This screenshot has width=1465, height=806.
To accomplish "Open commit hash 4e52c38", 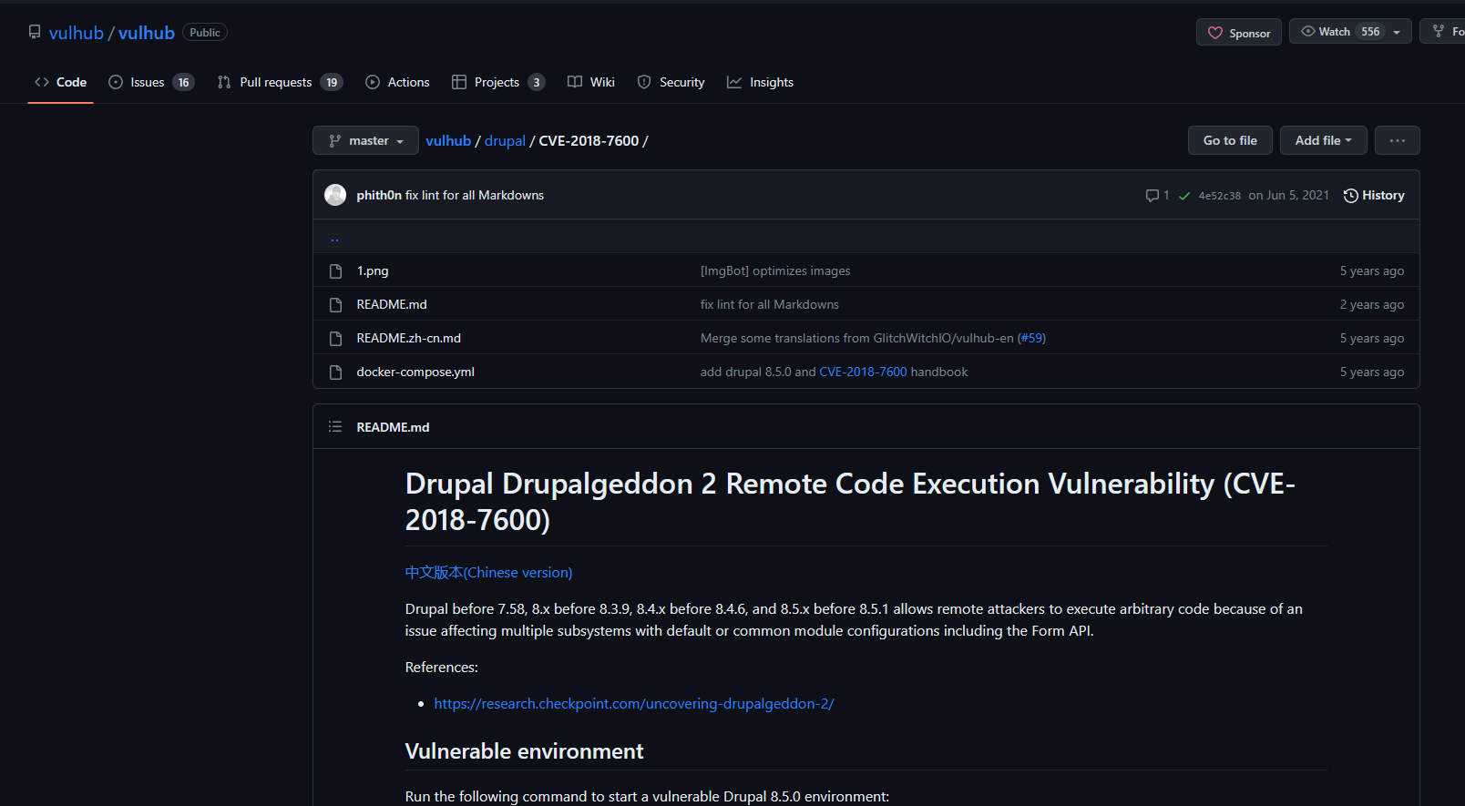I will point(1219,196).
